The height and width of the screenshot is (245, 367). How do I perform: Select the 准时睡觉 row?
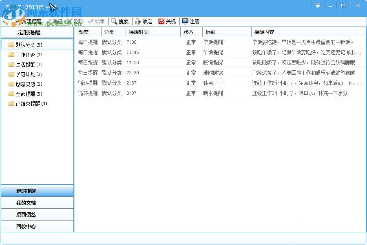[220, 73]
